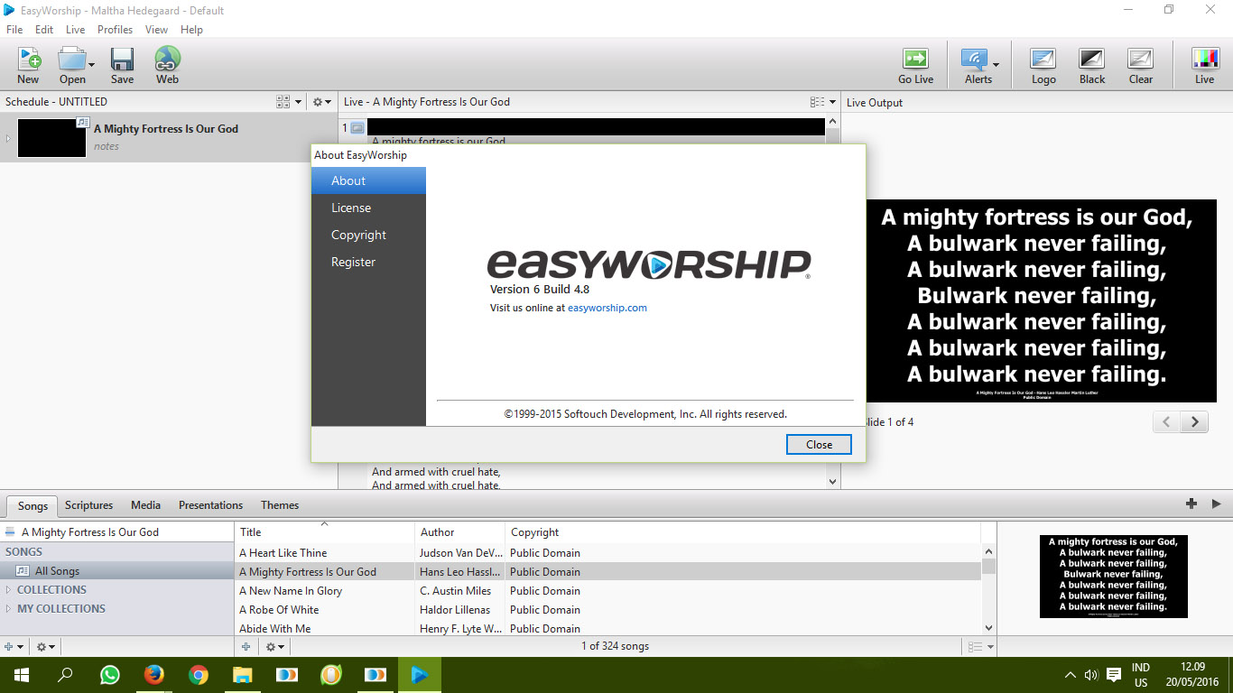This screenshot has width=1233, height=693.
Task: Open the Help menu
Action: pos(191,30)
